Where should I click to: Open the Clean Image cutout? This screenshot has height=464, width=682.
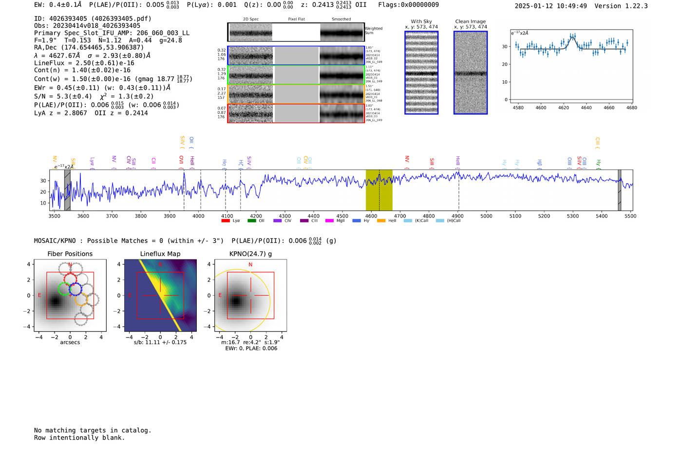[x=470, y=73]
